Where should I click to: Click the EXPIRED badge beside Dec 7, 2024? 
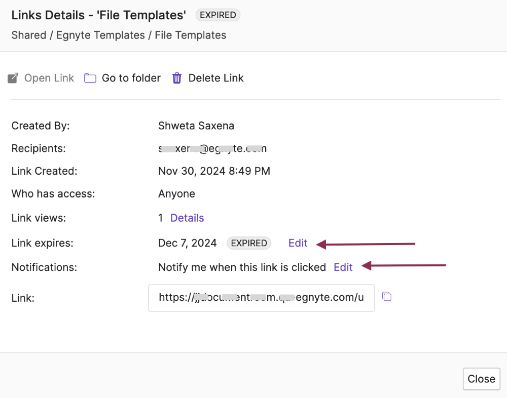pyautogui.click(x=248, y=243)
